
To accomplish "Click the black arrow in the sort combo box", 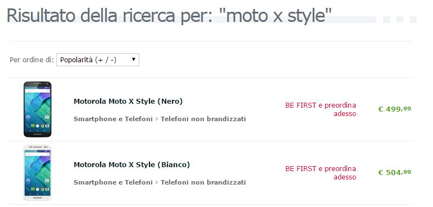I will tap(134, 59).
